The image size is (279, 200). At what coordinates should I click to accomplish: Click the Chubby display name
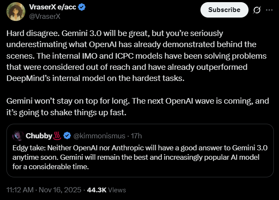[x=39, y=136]
